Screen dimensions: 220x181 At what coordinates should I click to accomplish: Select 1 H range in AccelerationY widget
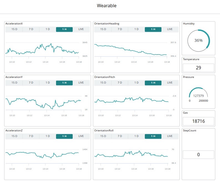[x=64, y=83]
